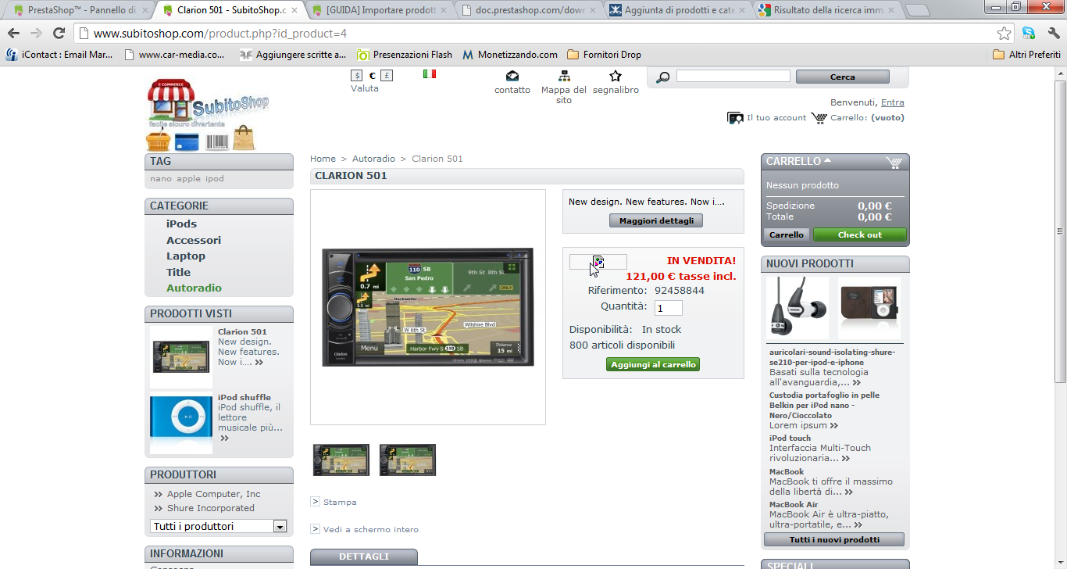
Task: Click the Il tuo account icon
Action: [735, 118]
